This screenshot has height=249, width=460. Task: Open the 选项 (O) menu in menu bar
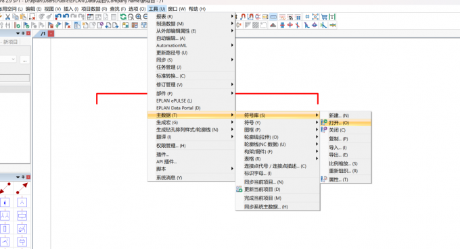tap(137, 9)
